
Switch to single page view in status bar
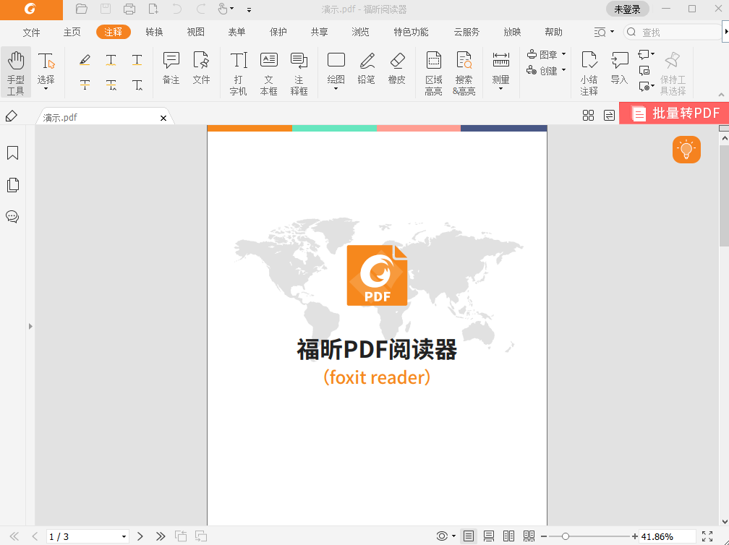point(469,536)
